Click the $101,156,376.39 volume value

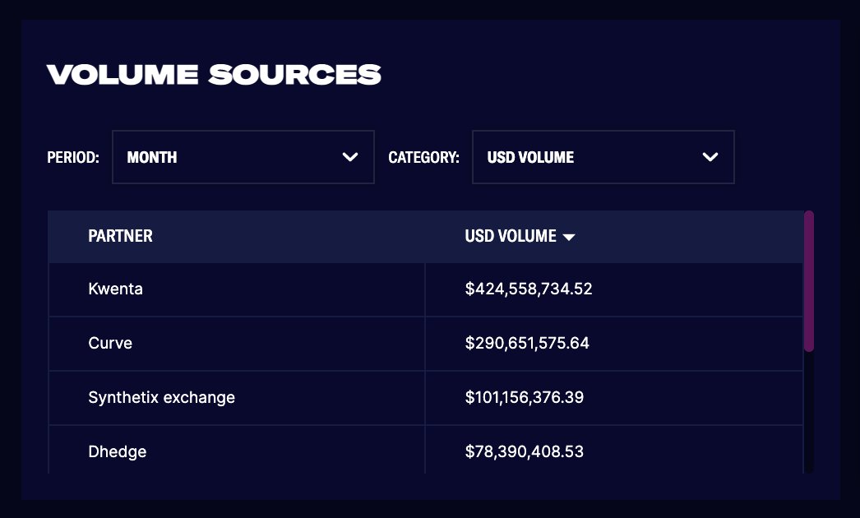[525, 397]
